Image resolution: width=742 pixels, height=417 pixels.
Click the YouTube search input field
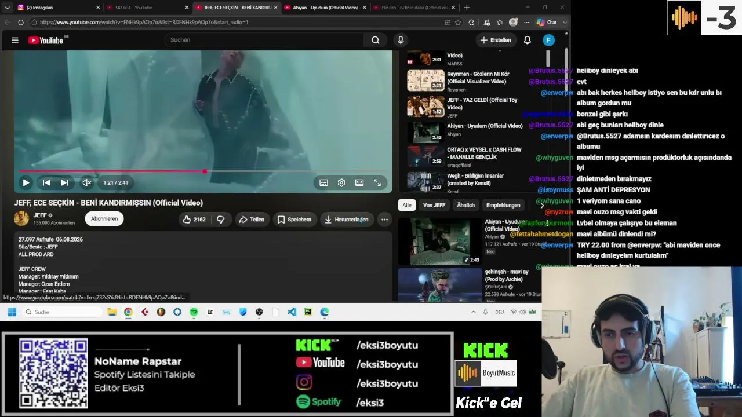coord(264,40)
